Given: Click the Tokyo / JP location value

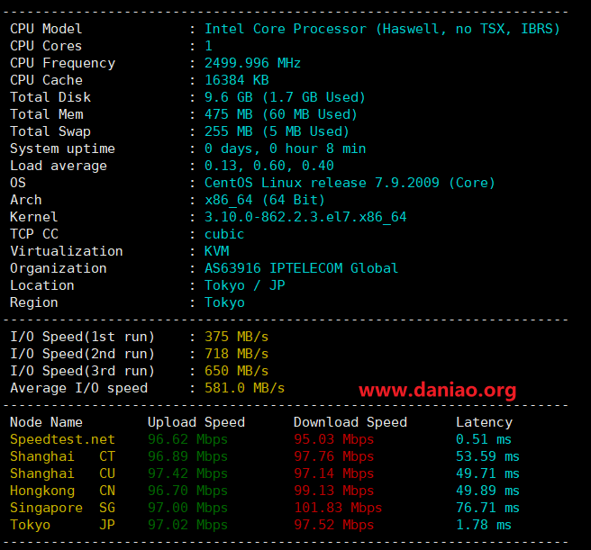Looking at the screenshot, I should point(245,285).
